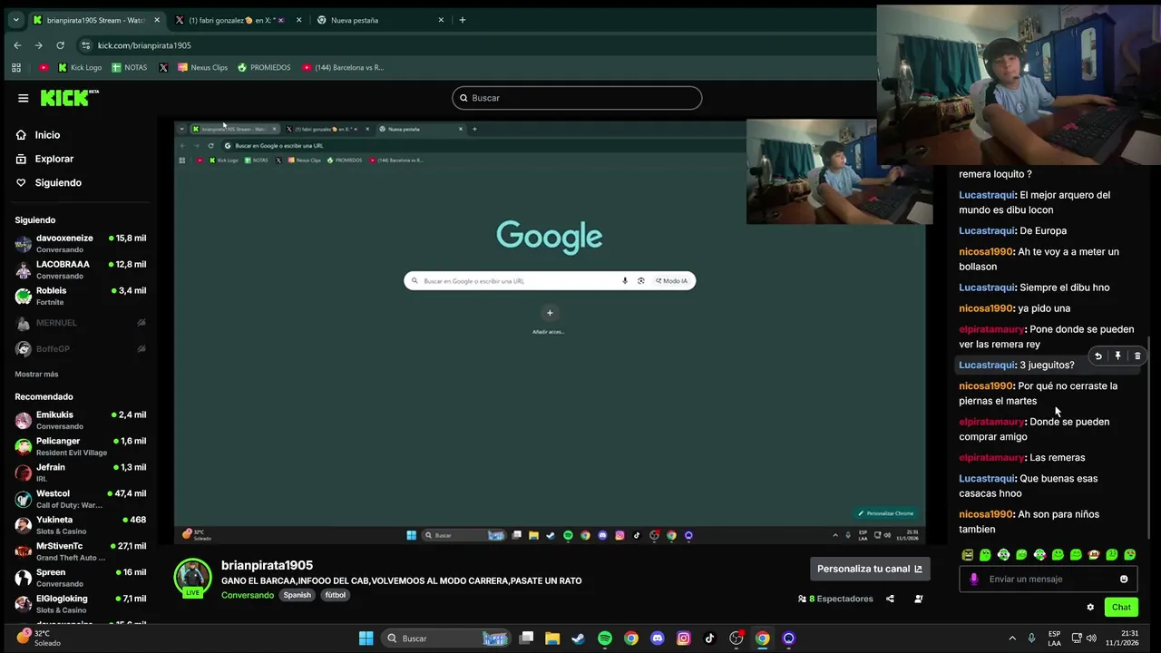Open the Nexus Clips bookmark

tap(202, 67)
